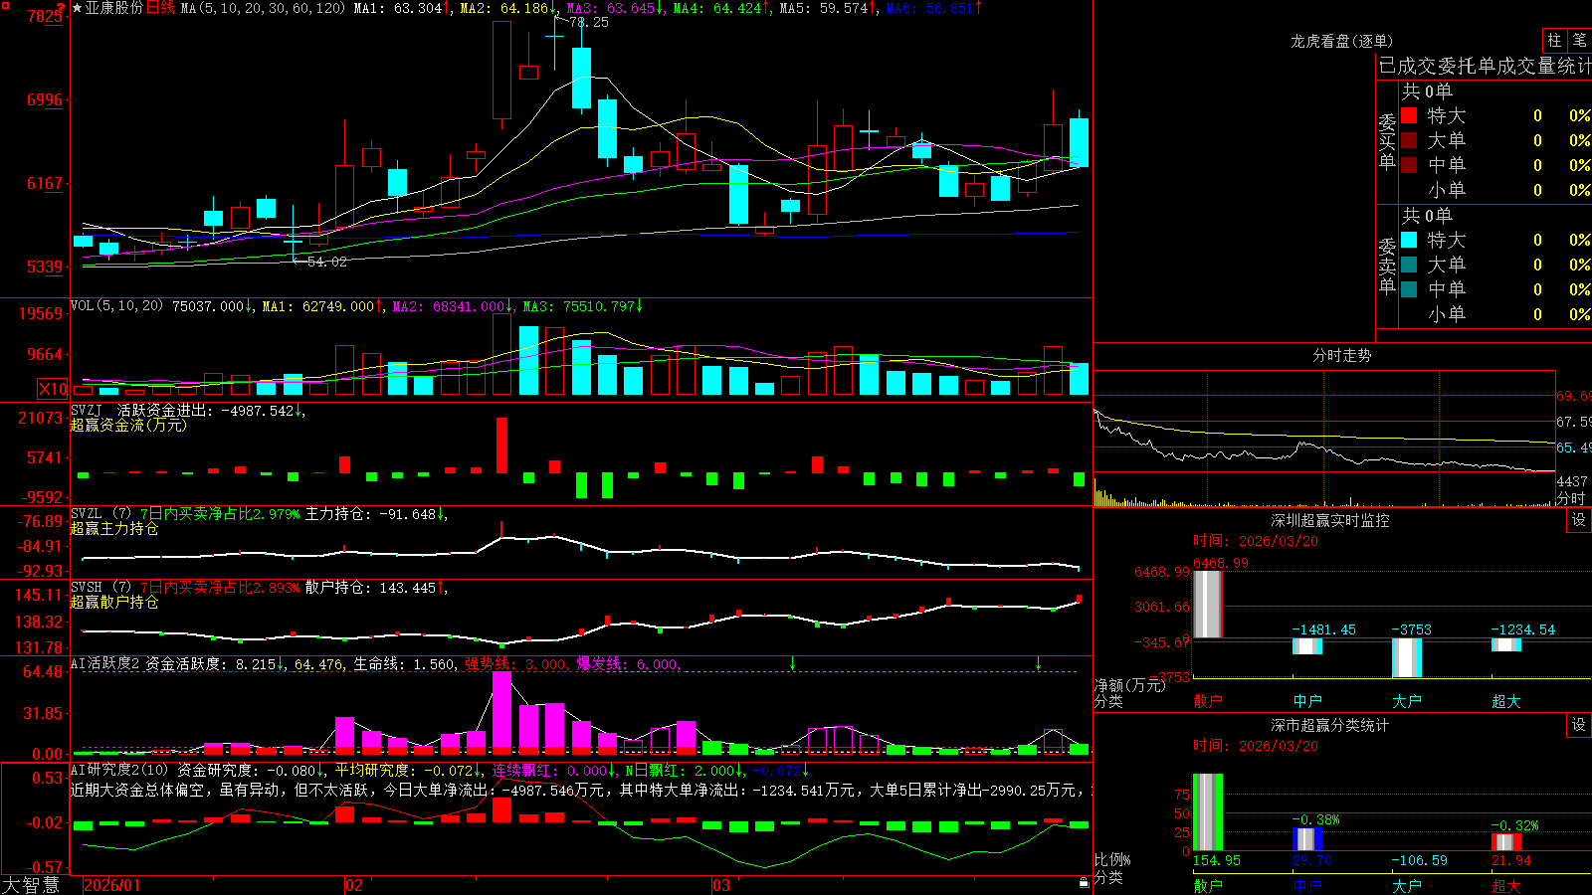Viewport: 1592px width, 895px height.
Task: Click the 154.95 散户 percentage value
Action: (1216, 860)
